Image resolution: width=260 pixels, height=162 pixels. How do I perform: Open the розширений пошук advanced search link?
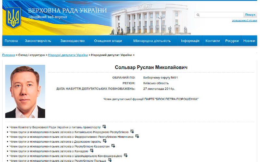pyautogui.click(x=242, y=20)
